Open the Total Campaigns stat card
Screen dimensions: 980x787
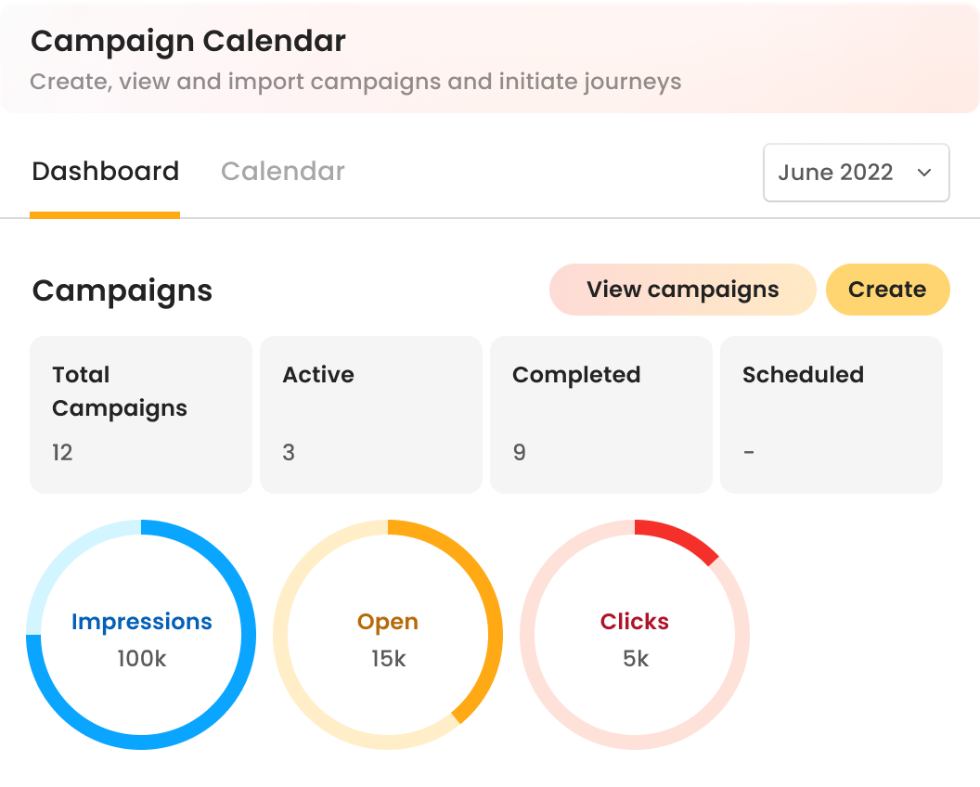[141, 414]
